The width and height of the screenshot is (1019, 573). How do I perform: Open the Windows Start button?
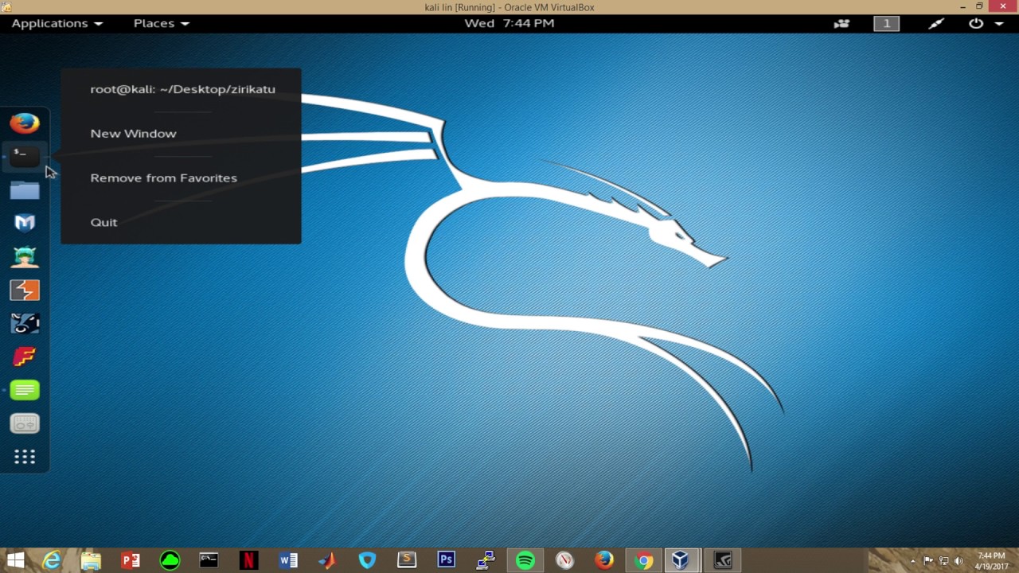15,560
